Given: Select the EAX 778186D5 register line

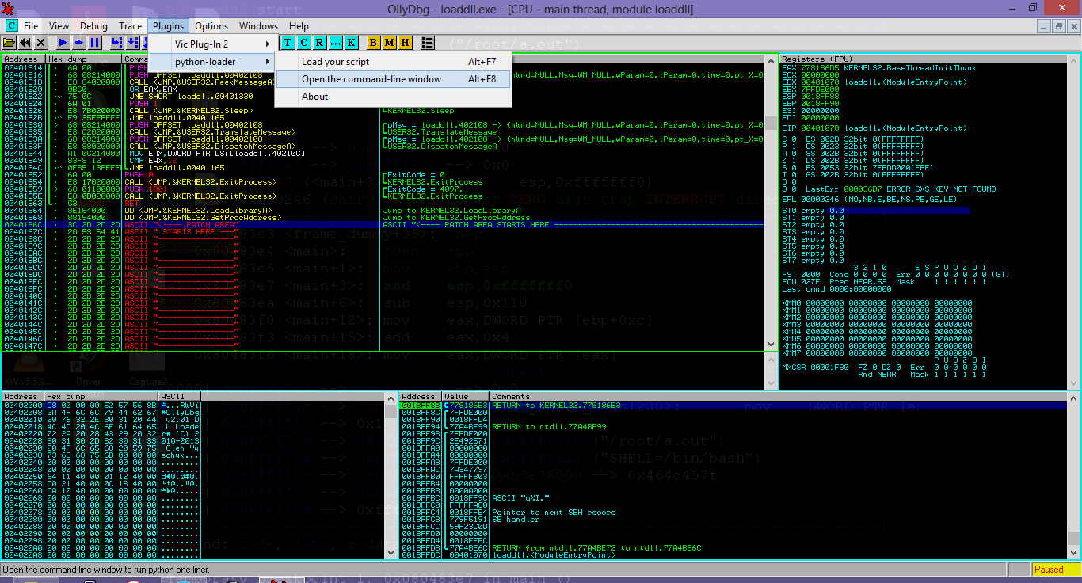Looking at the screenshot, I should (x=879, y=67).
